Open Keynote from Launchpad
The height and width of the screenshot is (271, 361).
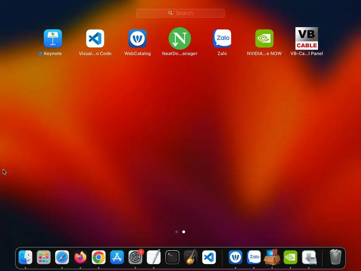pos(53,38)
